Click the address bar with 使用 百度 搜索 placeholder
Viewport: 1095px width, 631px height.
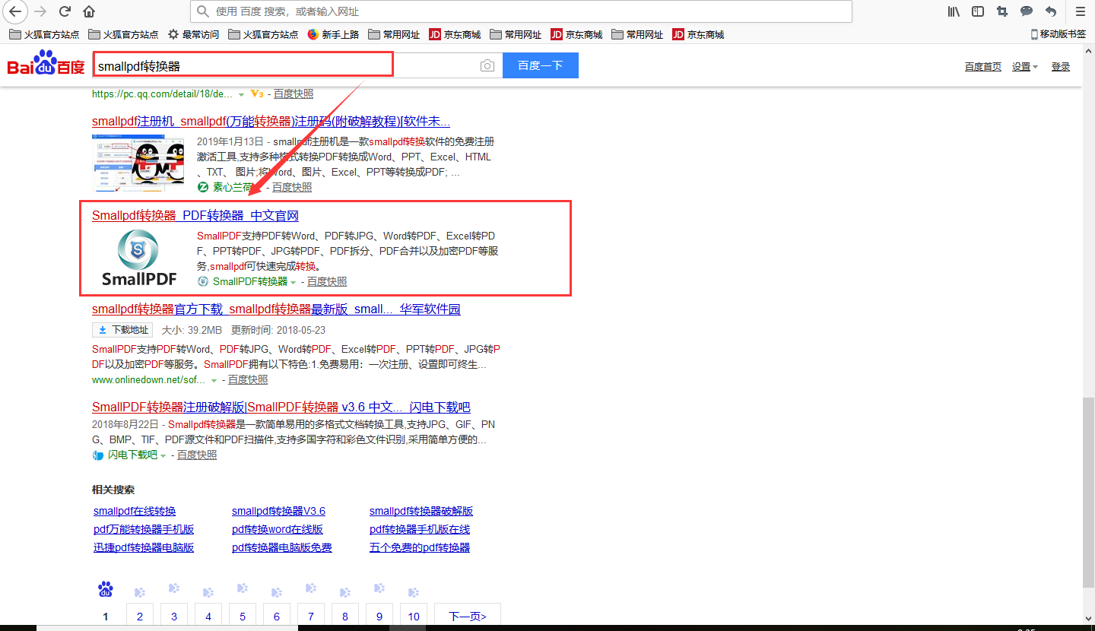(x=521, y=11)
